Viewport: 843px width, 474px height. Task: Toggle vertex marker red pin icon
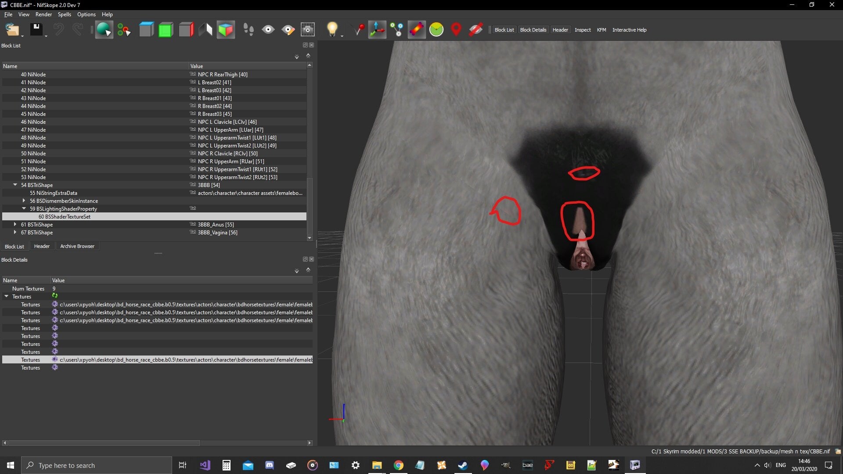(359, 30)
